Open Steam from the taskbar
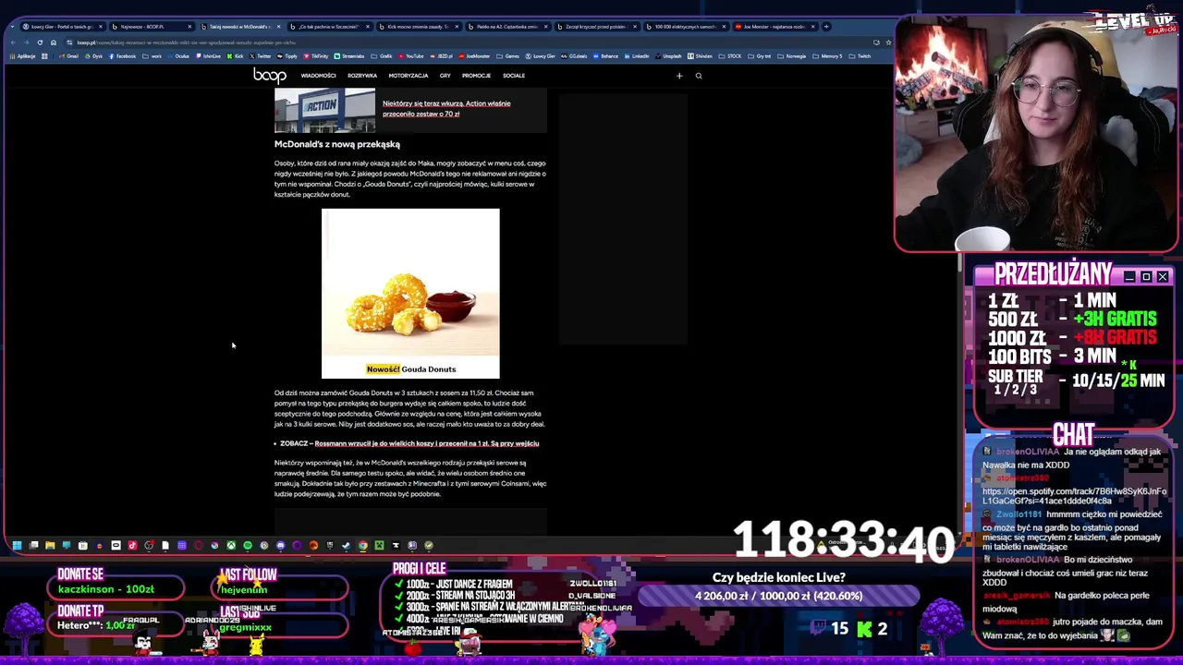 point(346,545)
